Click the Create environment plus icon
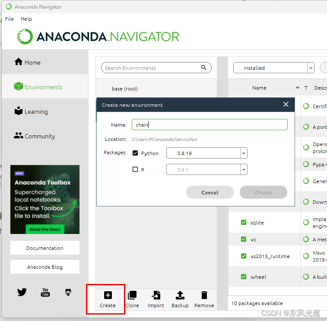This screenshot has height=321, width=327. tap(108, 295)
